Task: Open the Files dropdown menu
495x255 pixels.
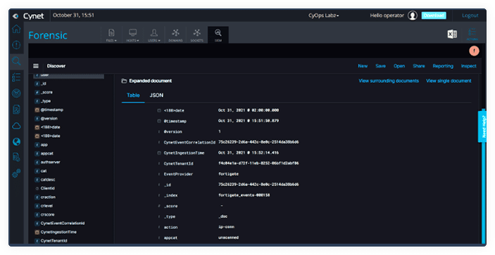Action: point(111,35)
